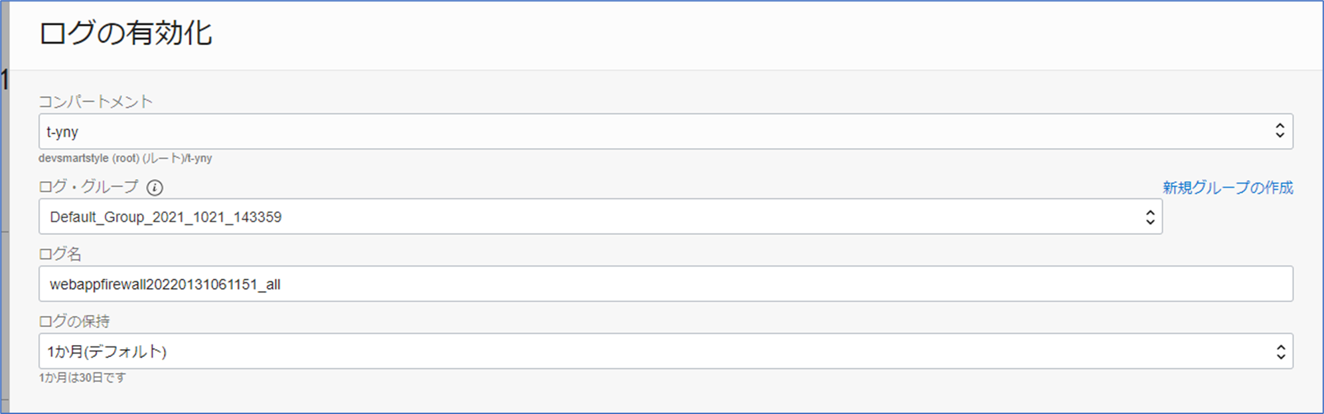Click the Default_Group_2021_1021_143359 value text
The image size is (1324, 414).
pos(166,217)
